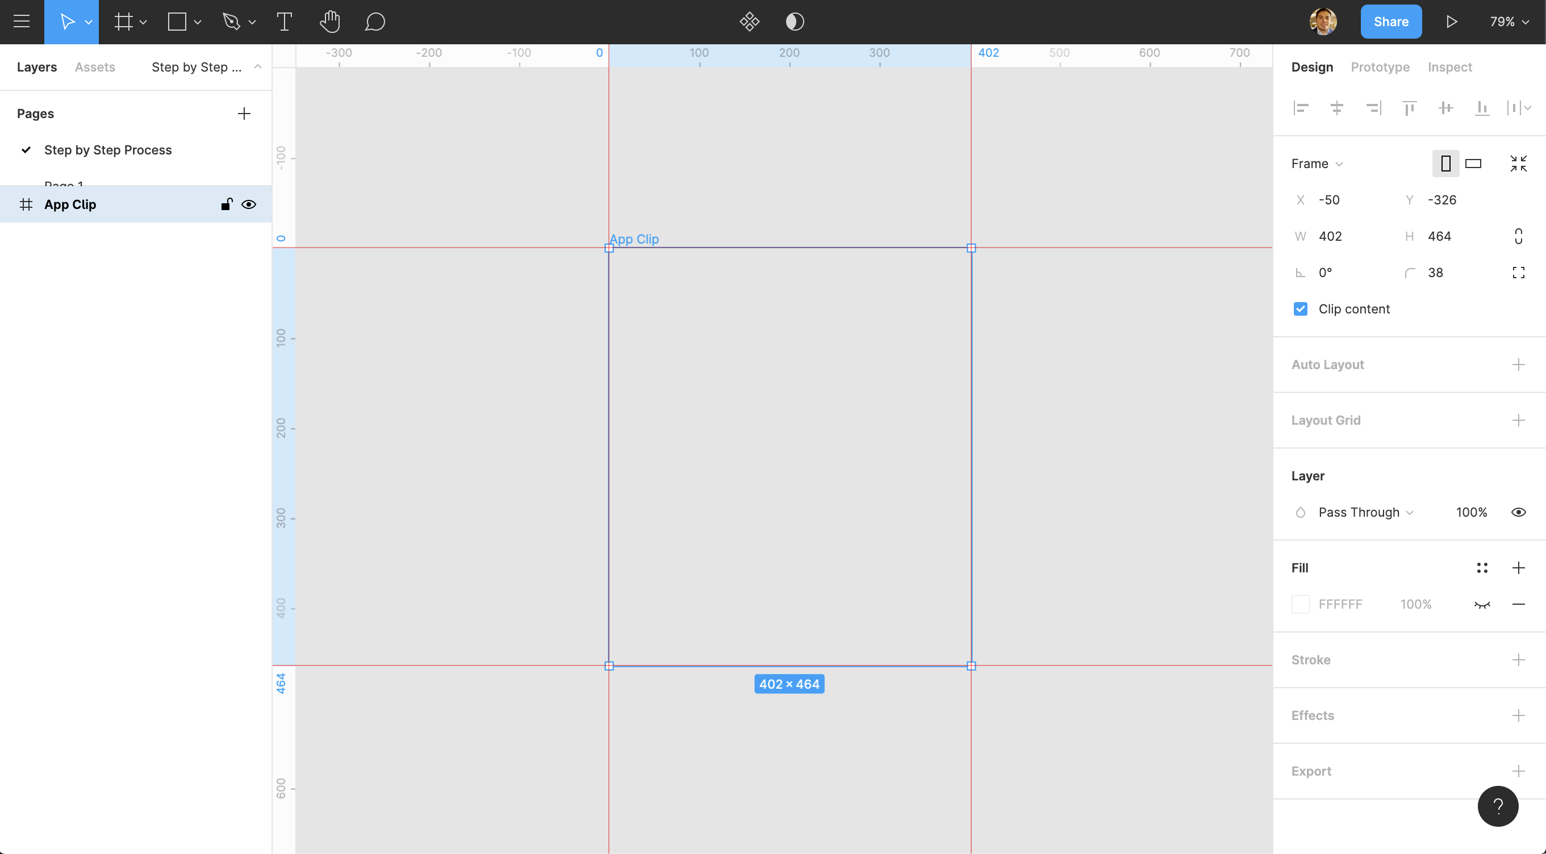Image resolution: width=1546 pixels, height=854 pixels.
Task: Activate the Comment tool
Action: (374, 22)
